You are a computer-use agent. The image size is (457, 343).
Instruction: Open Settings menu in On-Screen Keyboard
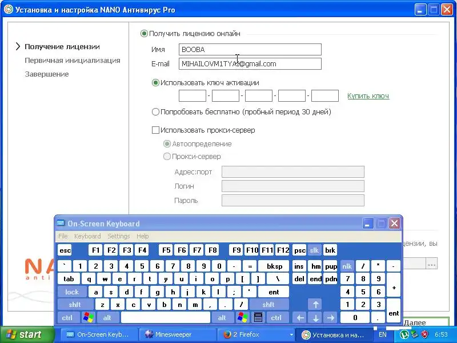pos(119,236)
